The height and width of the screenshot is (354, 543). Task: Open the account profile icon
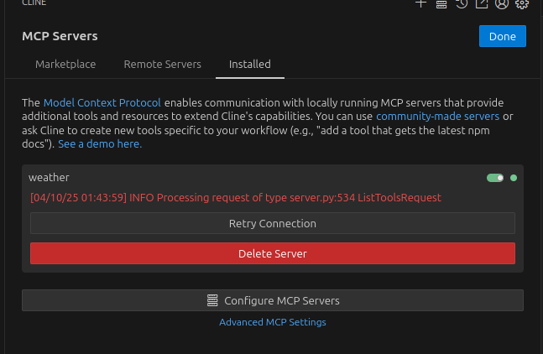pos(502,3)
